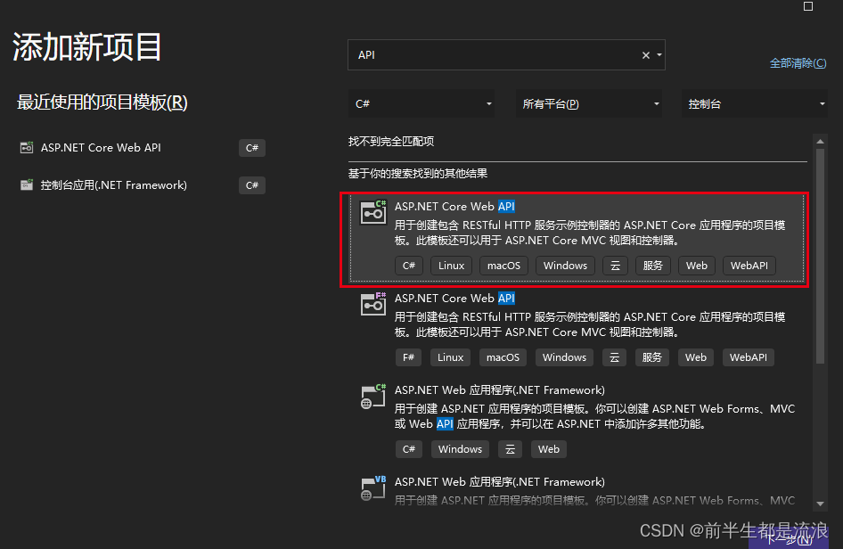Open the search history dropdown arrow
Viewport: 843px width, 549px height.
pyautogui.click(x=659, y=55)
